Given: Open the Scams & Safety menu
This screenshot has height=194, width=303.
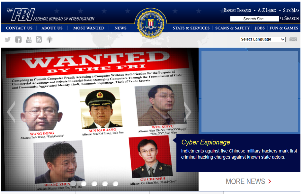Looking at the screenshot, I should coord(232,28).
